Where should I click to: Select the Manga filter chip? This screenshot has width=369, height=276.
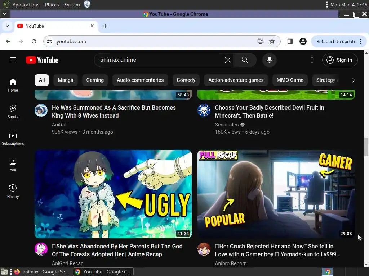pos(66,80)
